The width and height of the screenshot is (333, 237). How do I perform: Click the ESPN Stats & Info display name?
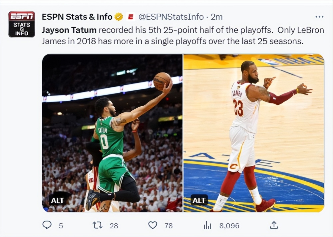pyautogui.click(x=77, y=17)
